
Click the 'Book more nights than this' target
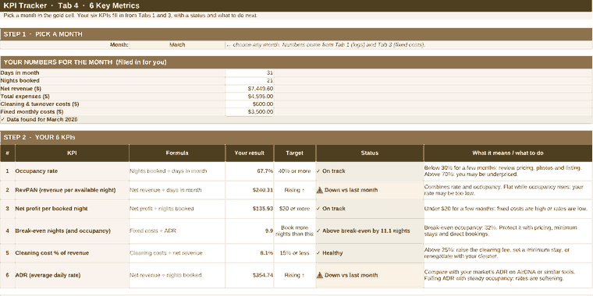pos(295,231)
